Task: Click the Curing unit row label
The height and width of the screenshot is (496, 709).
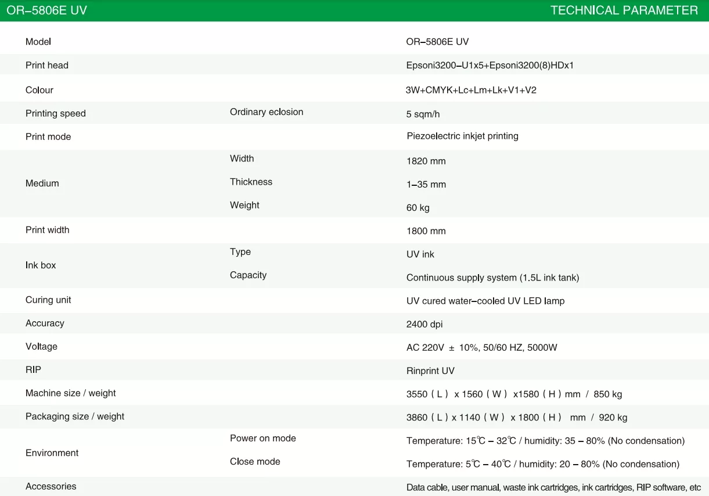Action: point(48,300)
